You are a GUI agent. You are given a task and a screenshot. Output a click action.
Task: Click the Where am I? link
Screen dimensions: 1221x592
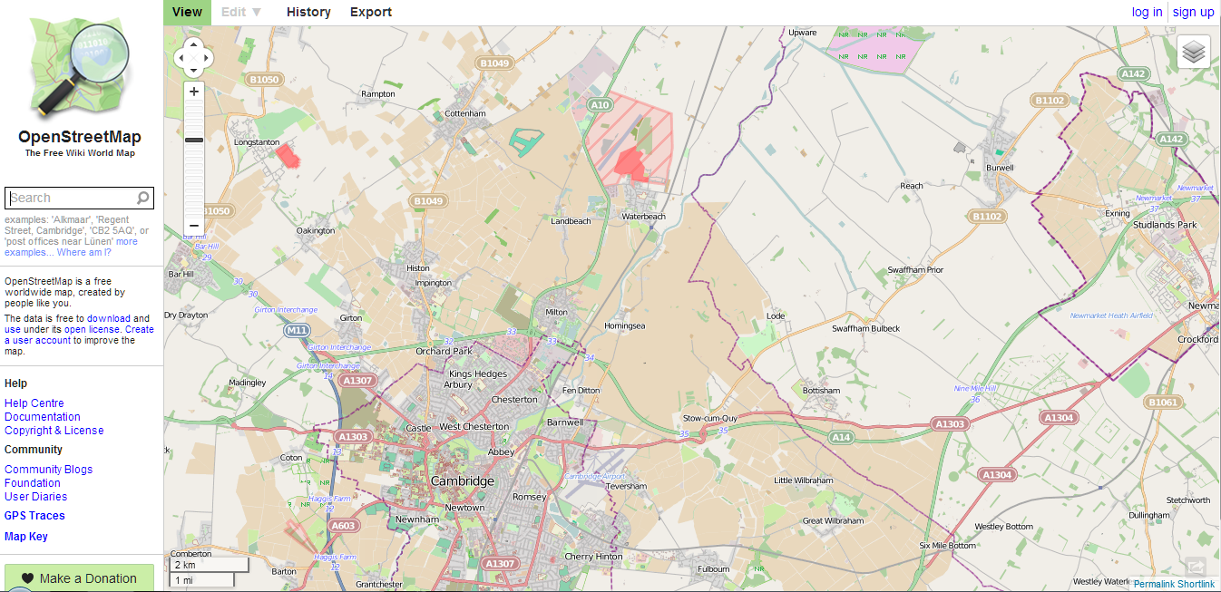pyautogui.click(x=84, y=252)
